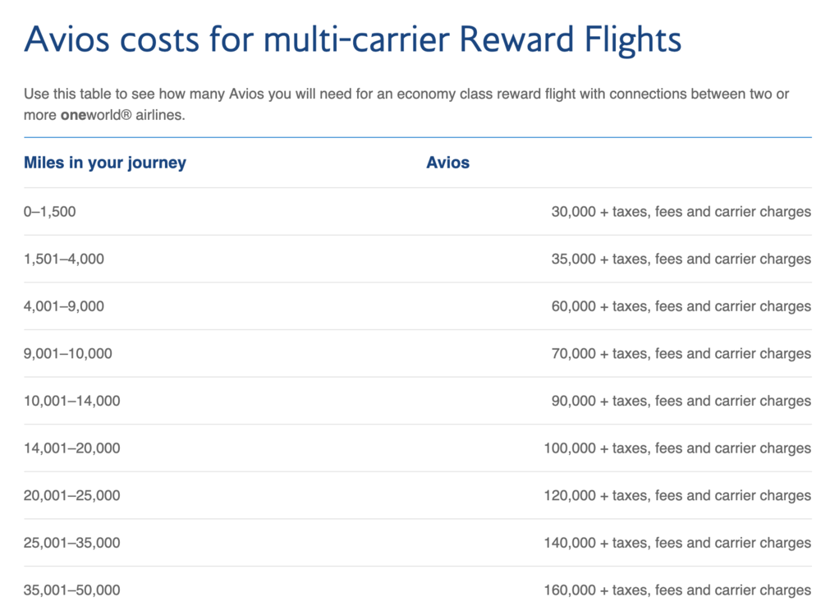Click the 70,000 Avios cost cell
The image size is (821, 611).
point(681,354)
